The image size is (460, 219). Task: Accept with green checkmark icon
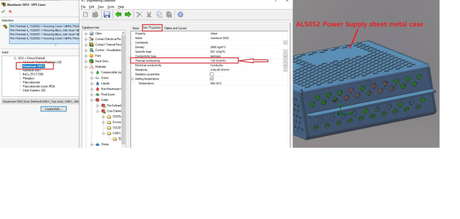pos(3,11)
